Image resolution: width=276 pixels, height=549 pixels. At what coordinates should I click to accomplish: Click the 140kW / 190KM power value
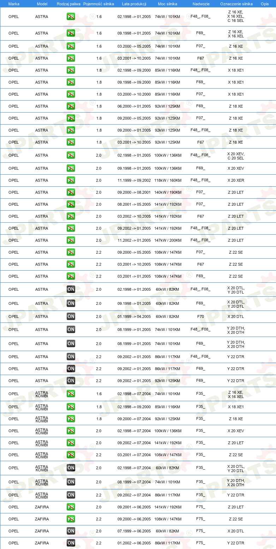point(167,192)
